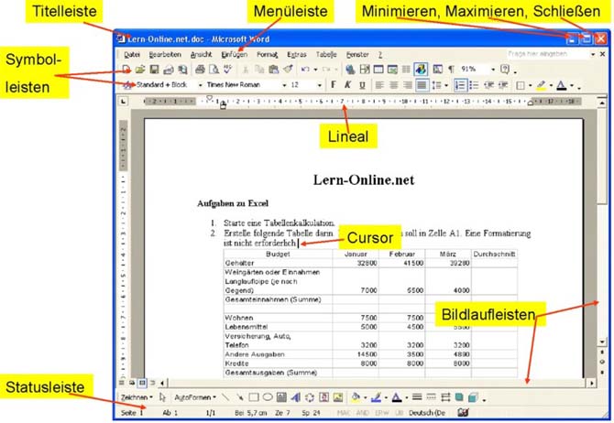Open the AutoFormen dropdown menu

point(195,397)
